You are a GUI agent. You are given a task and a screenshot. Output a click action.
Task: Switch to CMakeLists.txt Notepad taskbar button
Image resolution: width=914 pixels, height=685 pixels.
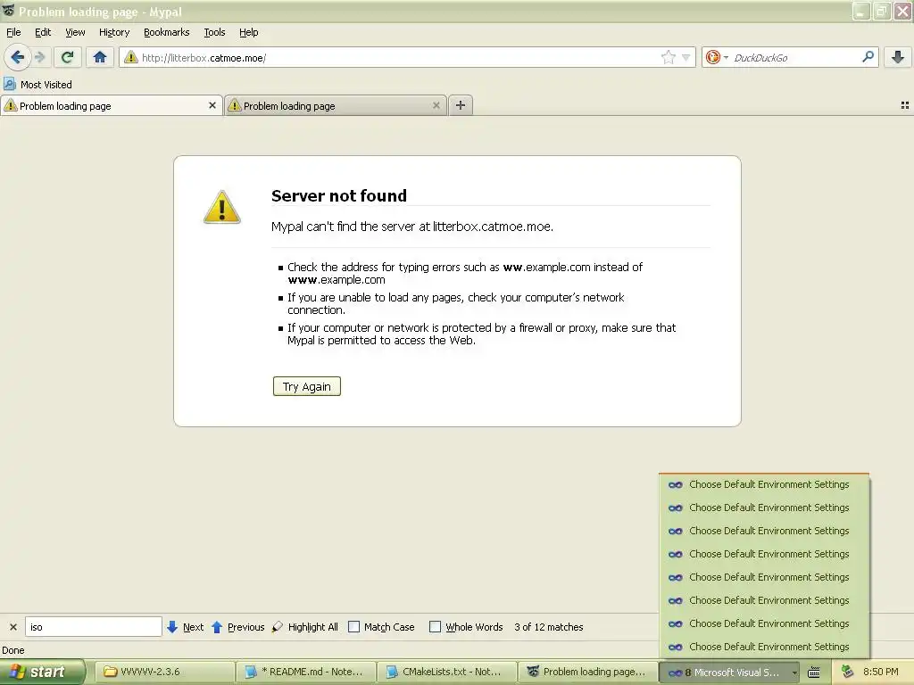446,672
